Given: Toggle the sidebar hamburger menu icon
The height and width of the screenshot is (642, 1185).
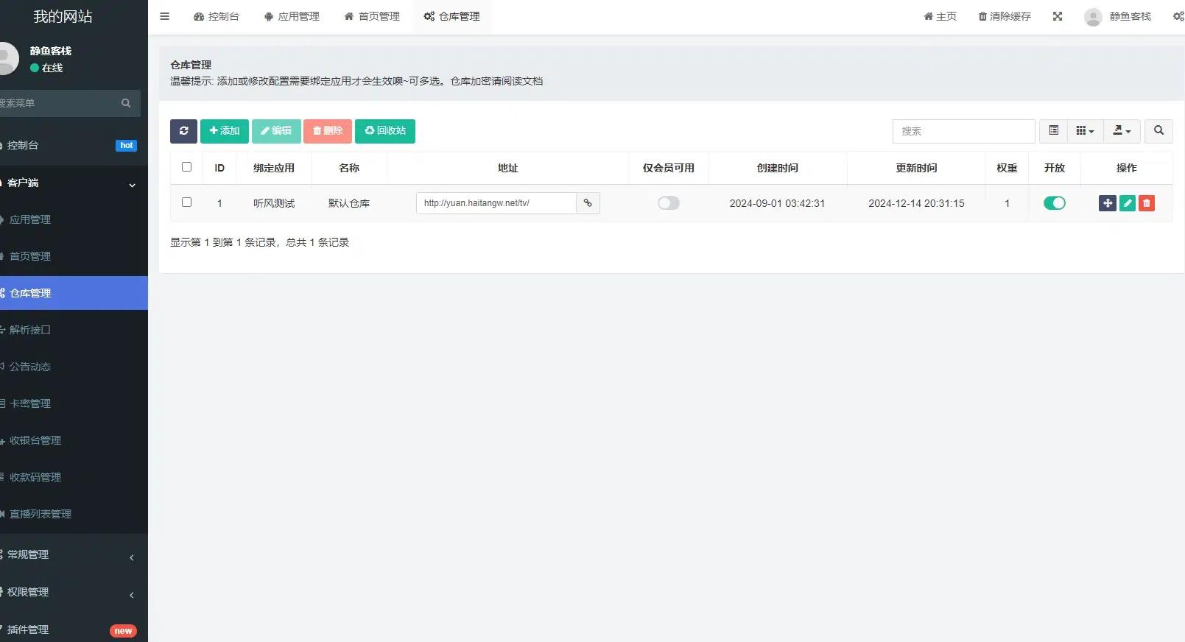Looking at the screenshot, I should [x=165, y=16].
